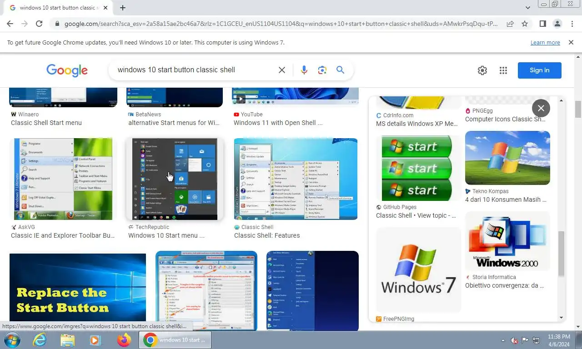Image resolution: width=582 pixels, height=349 pixels.
Task: Open network tray icon
Action: coord(536,340)
